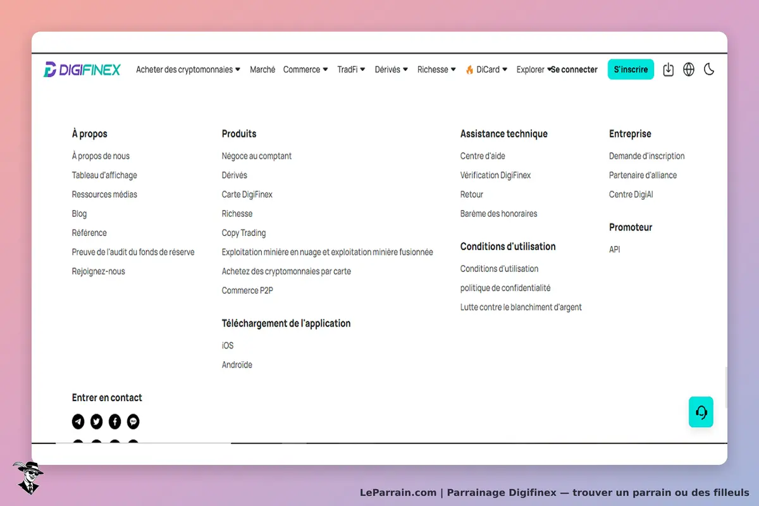Expand the Commerce dropdown menu

305,70
